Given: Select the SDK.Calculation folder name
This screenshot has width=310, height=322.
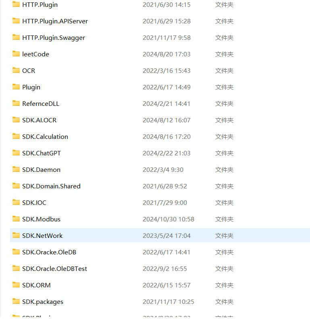Looking at the screenshot, I should pyautogui.click(x=45, y=137).
